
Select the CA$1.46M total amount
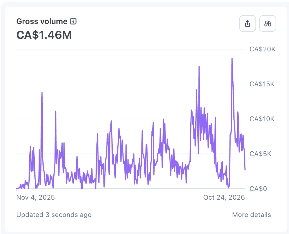(44, 35)
